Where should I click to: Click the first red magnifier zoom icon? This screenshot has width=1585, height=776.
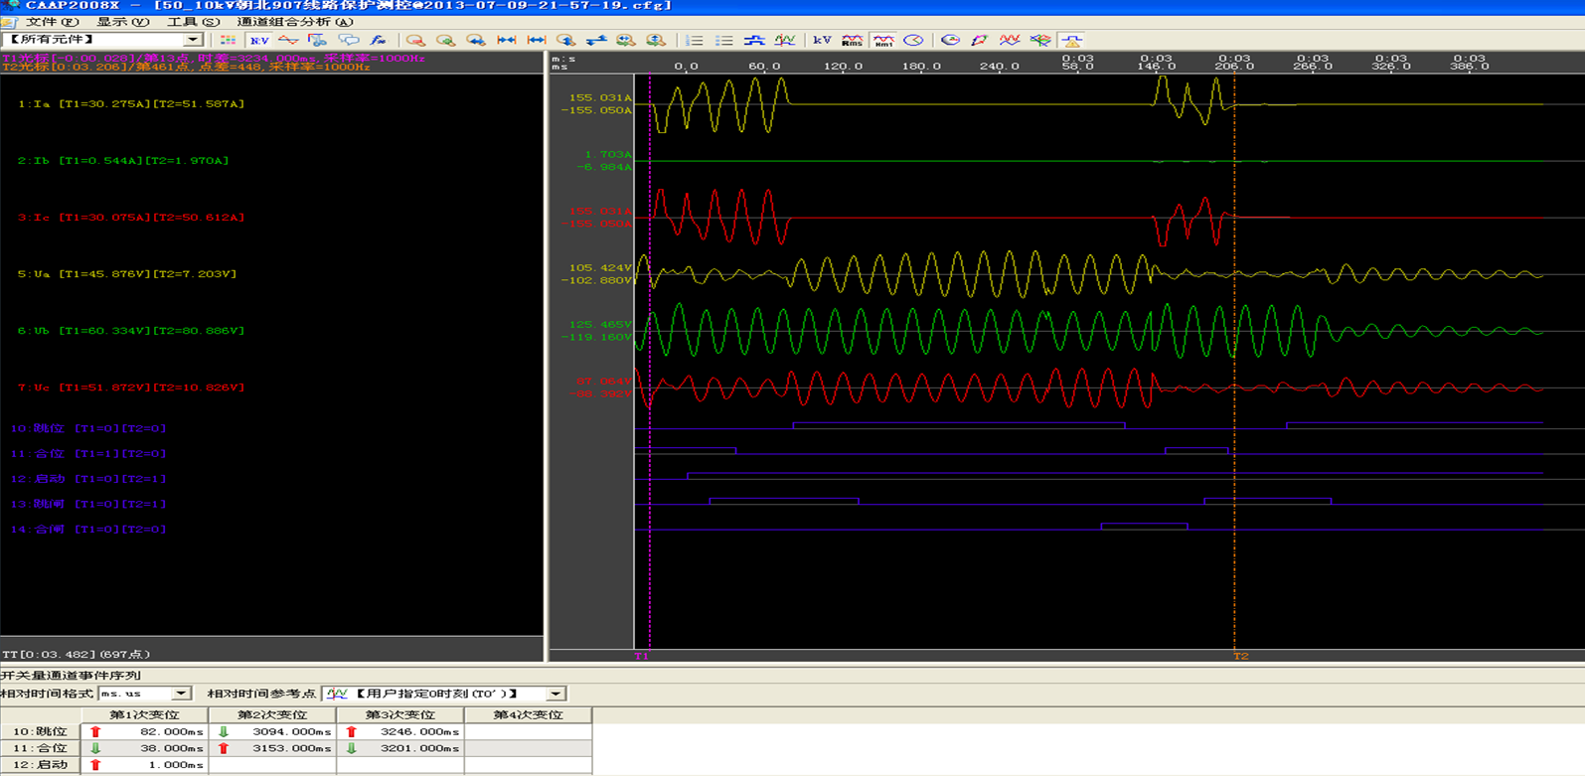click(x=415, y=41)
